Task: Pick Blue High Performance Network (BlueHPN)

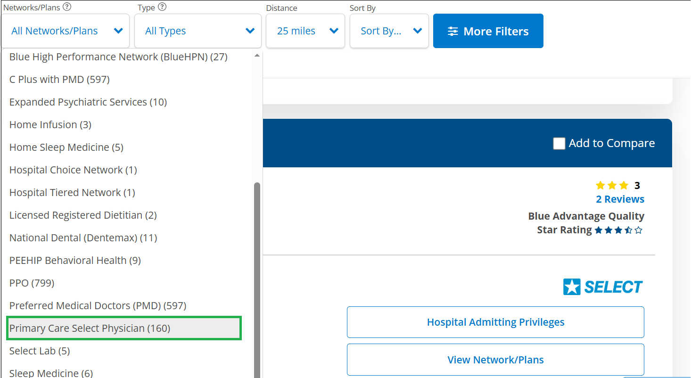Action: click(x=118, y=57)
